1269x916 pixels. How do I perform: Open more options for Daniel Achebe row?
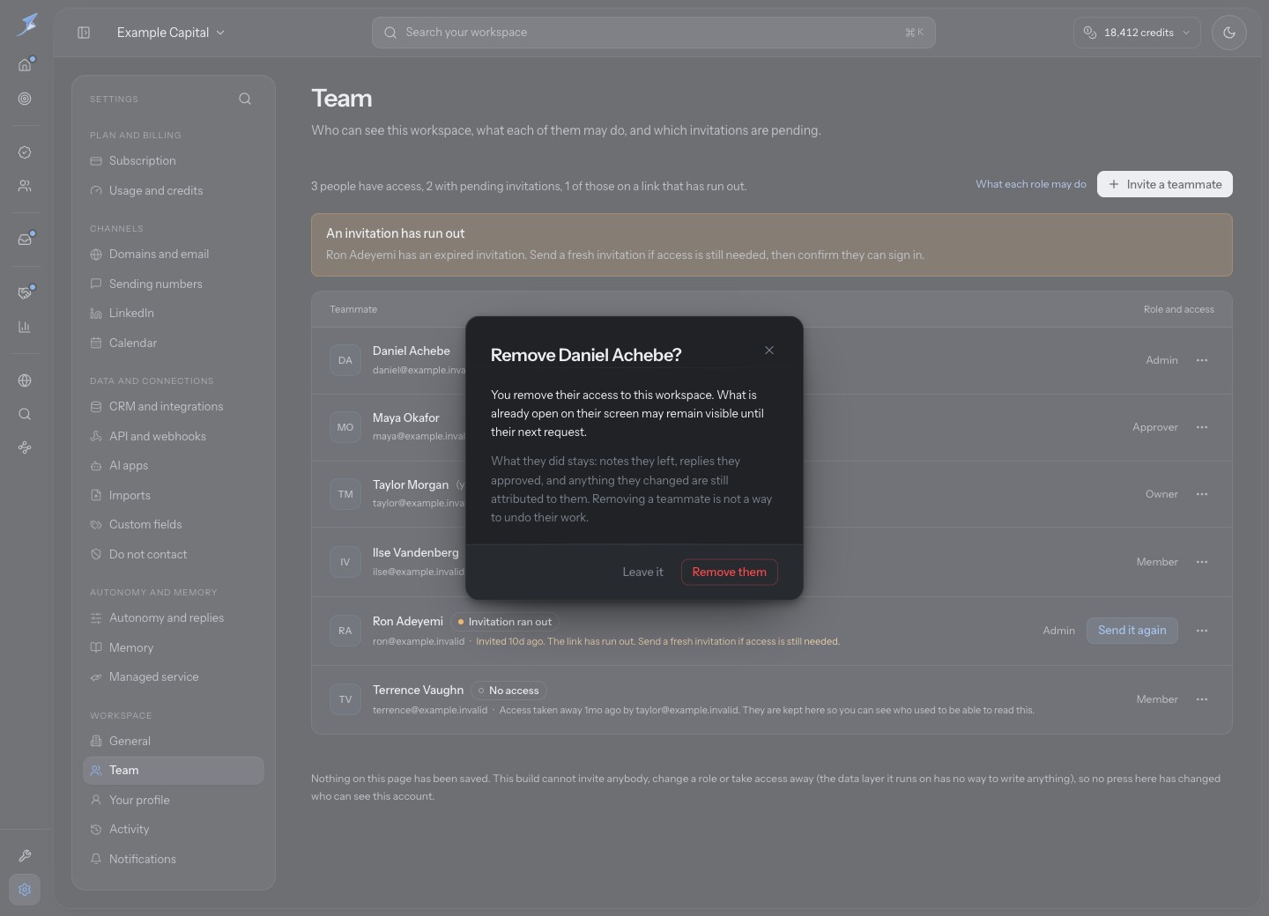(1202, 360)
